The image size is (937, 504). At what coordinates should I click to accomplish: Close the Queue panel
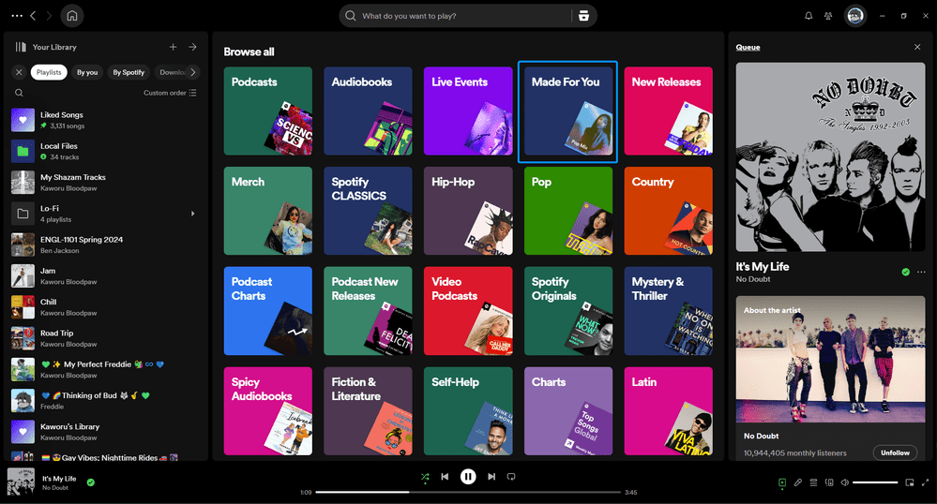click(917, 47)
